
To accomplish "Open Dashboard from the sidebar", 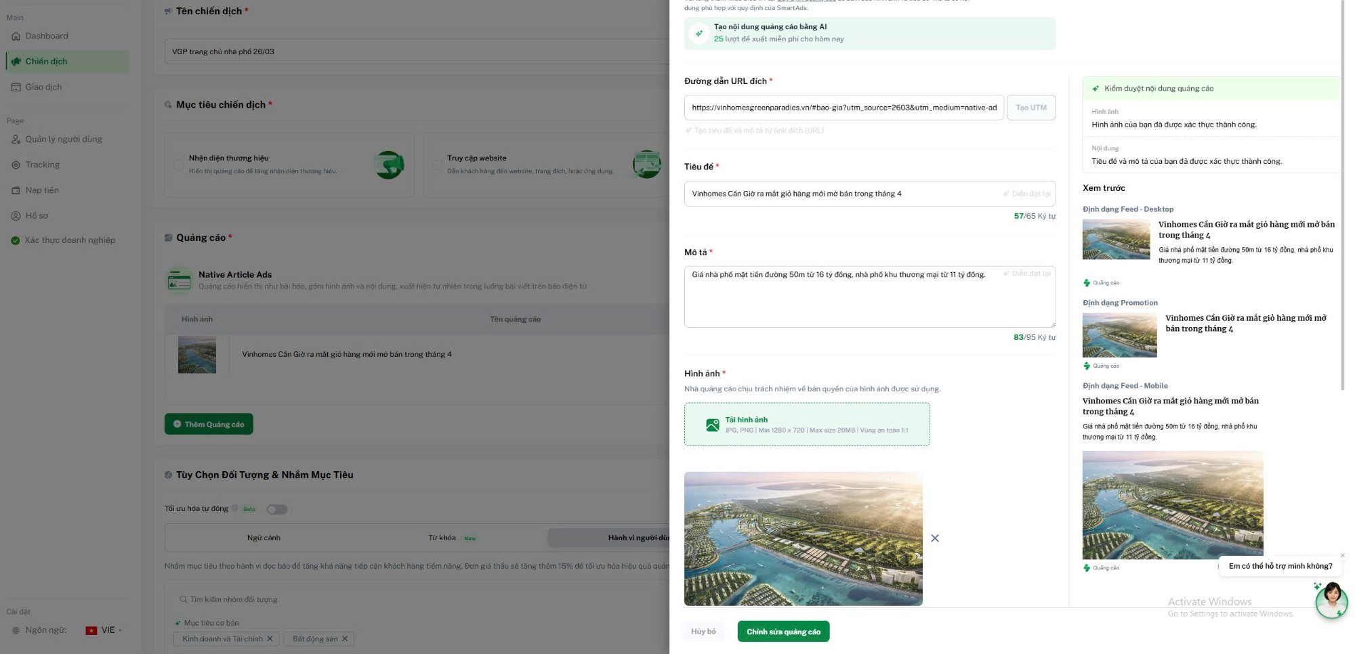I will tap(46, 36).
